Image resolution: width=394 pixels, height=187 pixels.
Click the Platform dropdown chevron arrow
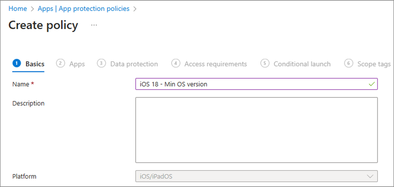point(370,176)
